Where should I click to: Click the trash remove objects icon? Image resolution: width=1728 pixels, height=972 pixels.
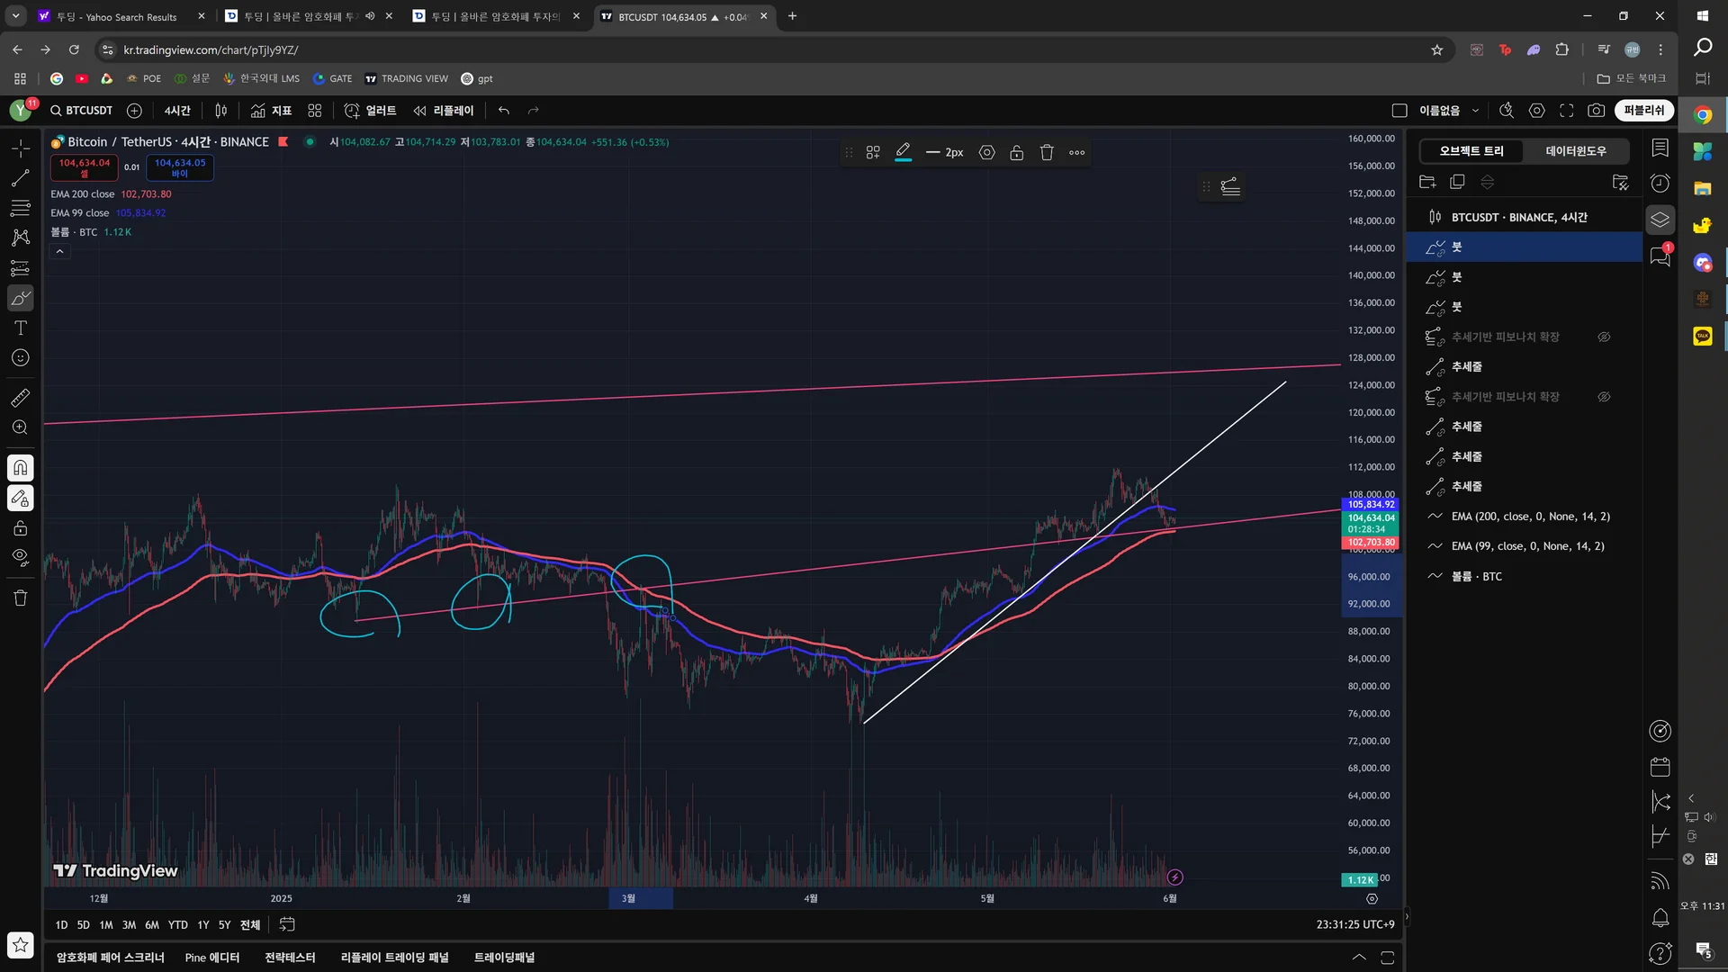click(20, 598)
